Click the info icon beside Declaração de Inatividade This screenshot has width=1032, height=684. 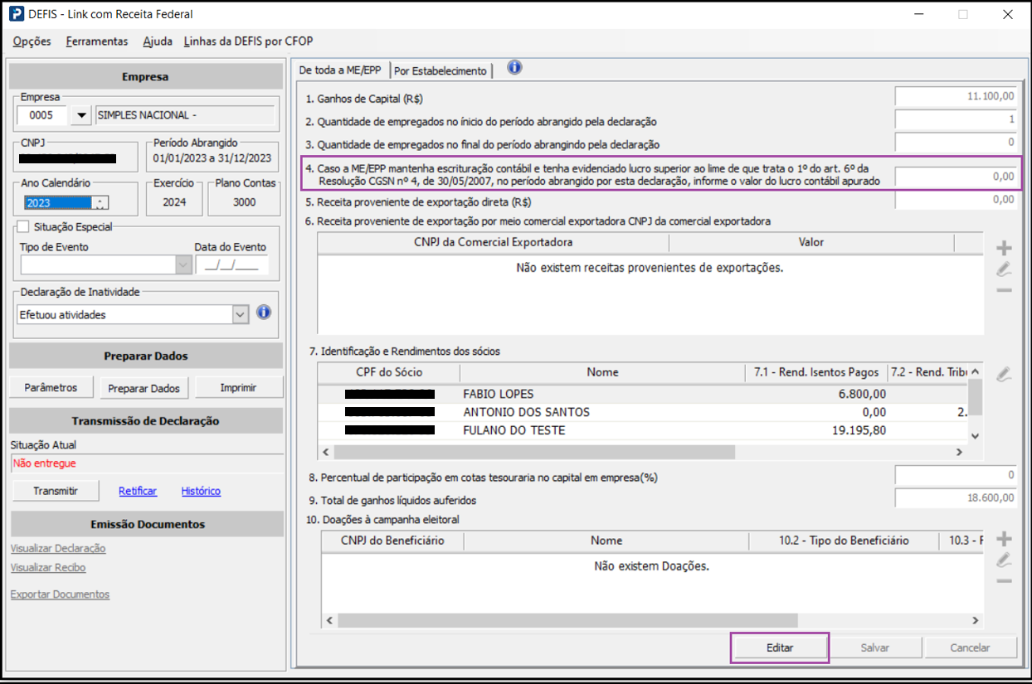point(264,313)
